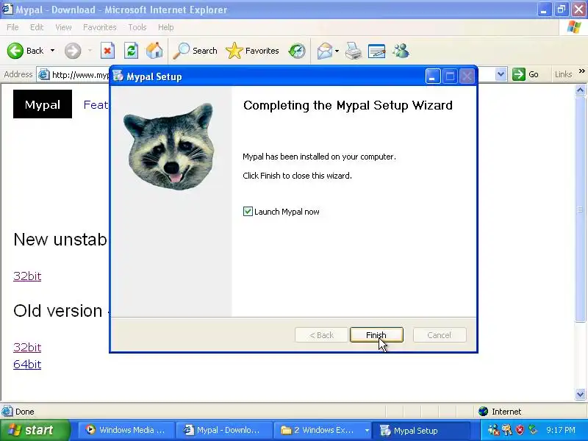Click the raccoon image in setup wizard
The image size is (588, 441).
point(169,146)
